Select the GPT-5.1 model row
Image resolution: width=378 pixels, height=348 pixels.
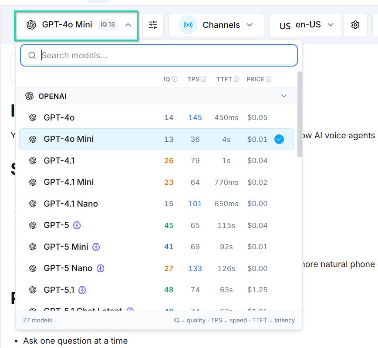pyautogui.click(x=59, y=290)
